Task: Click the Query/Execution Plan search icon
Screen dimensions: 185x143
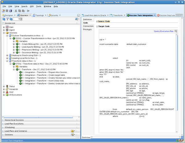Action: click(x=176, y=31)
